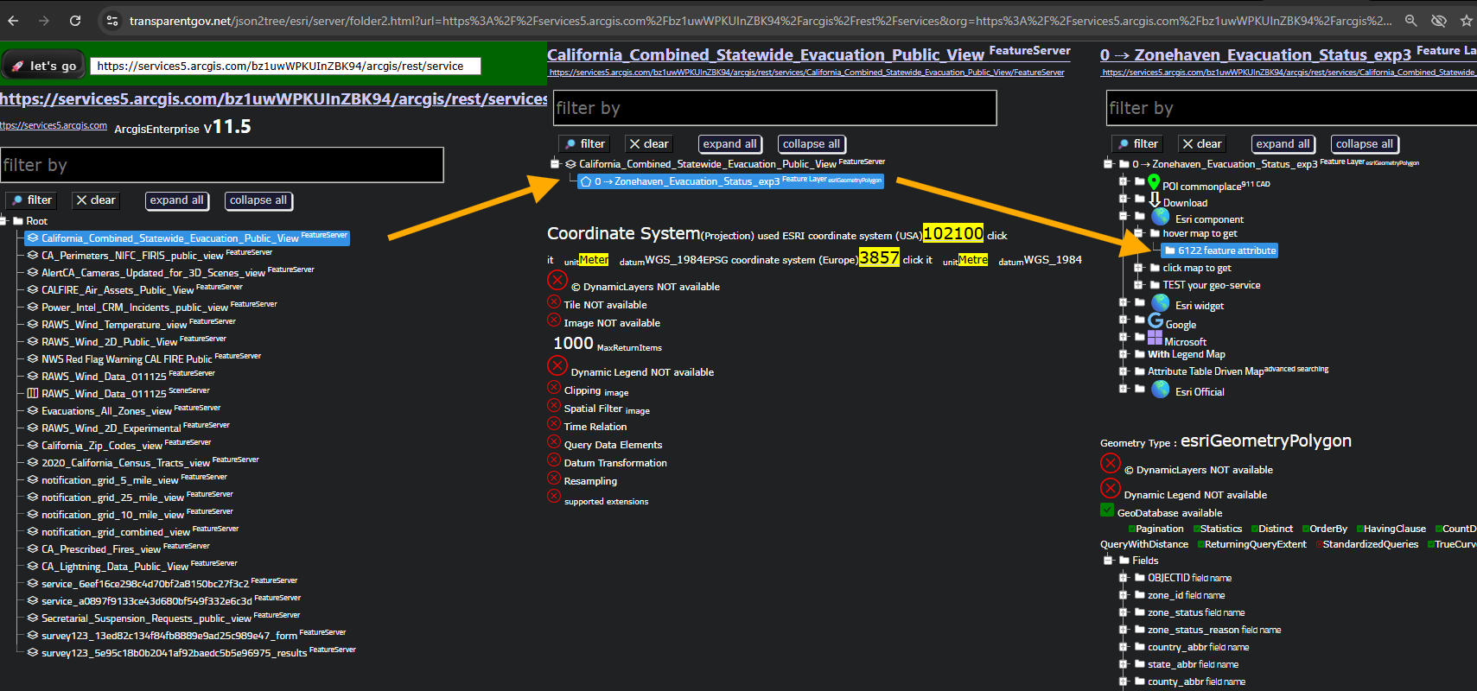This screenshot has height=691, width=1477.
Task: Click the zoom magnifier icon in address bar
Action: [1411, 20]
